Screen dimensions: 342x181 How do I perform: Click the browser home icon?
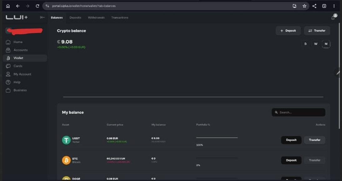pyautogui.click(x=8, y=6)
